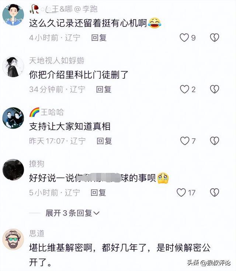The height and width of the screenshot is (271, 236).
Task: Reply to 撩狗's 5小时前 comment
Action: point(98,193)
